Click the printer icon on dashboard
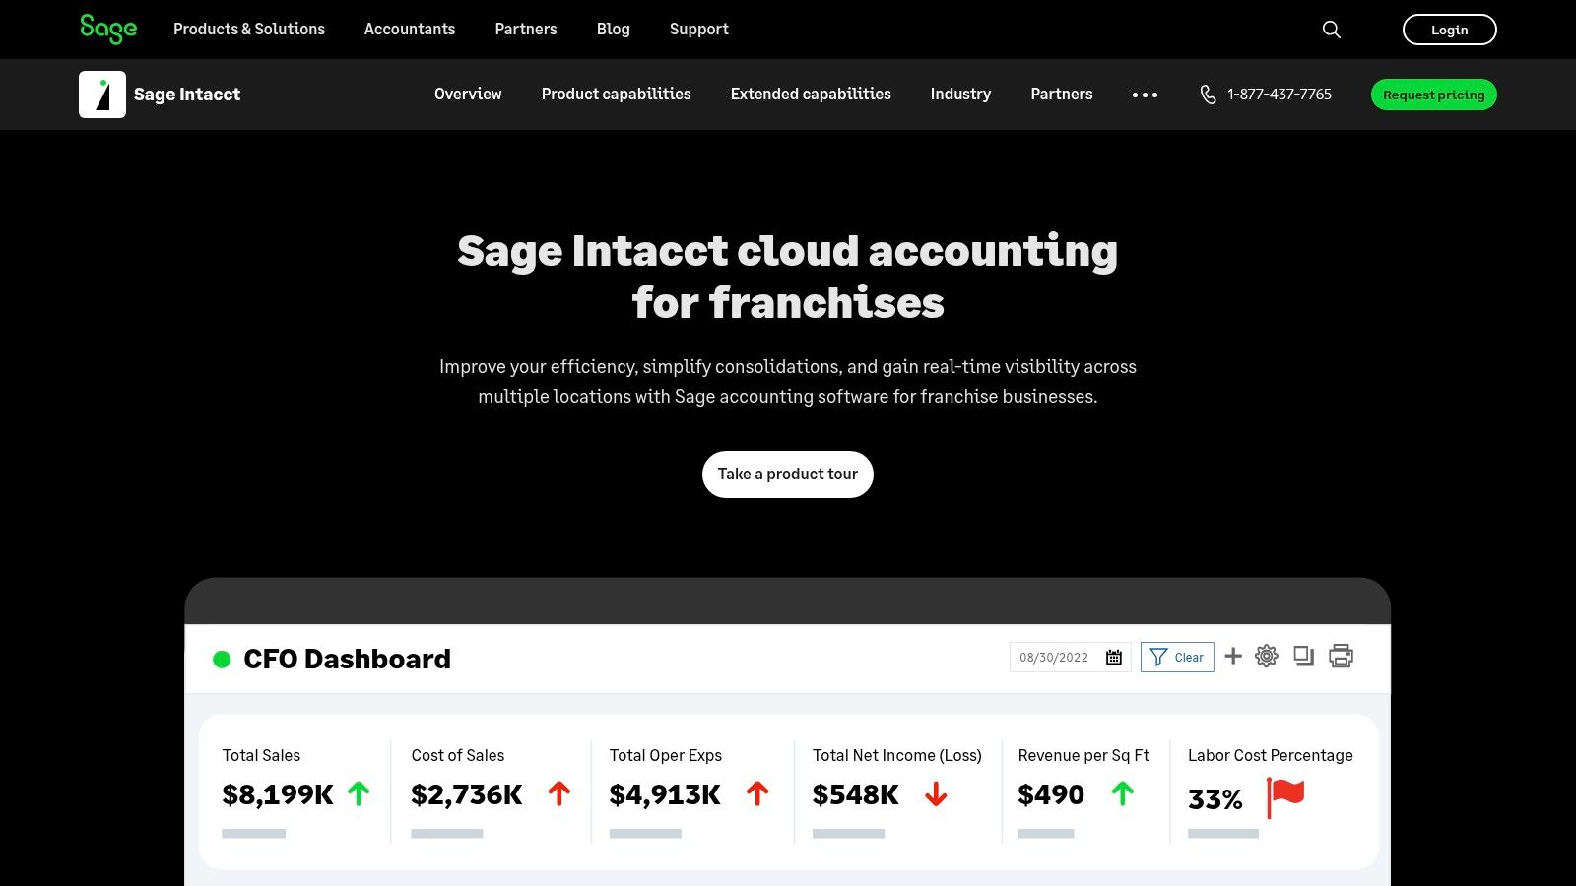This screenshot has height=886, width=1576. pos(1342,656)
